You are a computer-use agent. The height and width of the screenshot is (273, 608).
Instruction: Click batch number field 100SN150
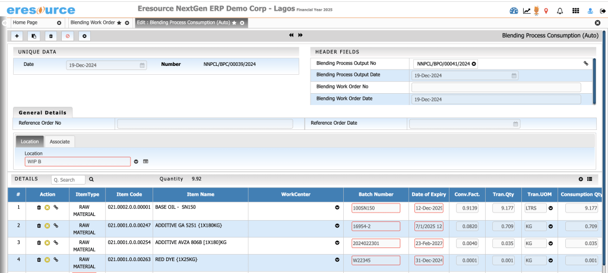376,208
